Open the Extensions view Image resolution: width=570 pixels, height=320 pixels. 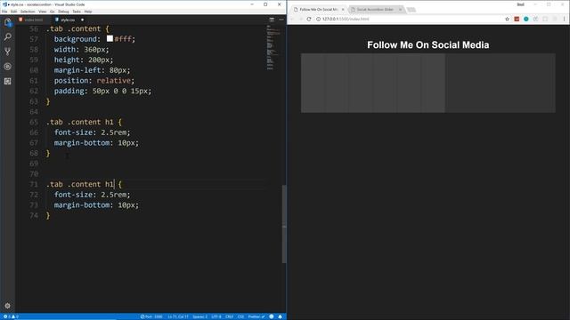coord(8,81)
